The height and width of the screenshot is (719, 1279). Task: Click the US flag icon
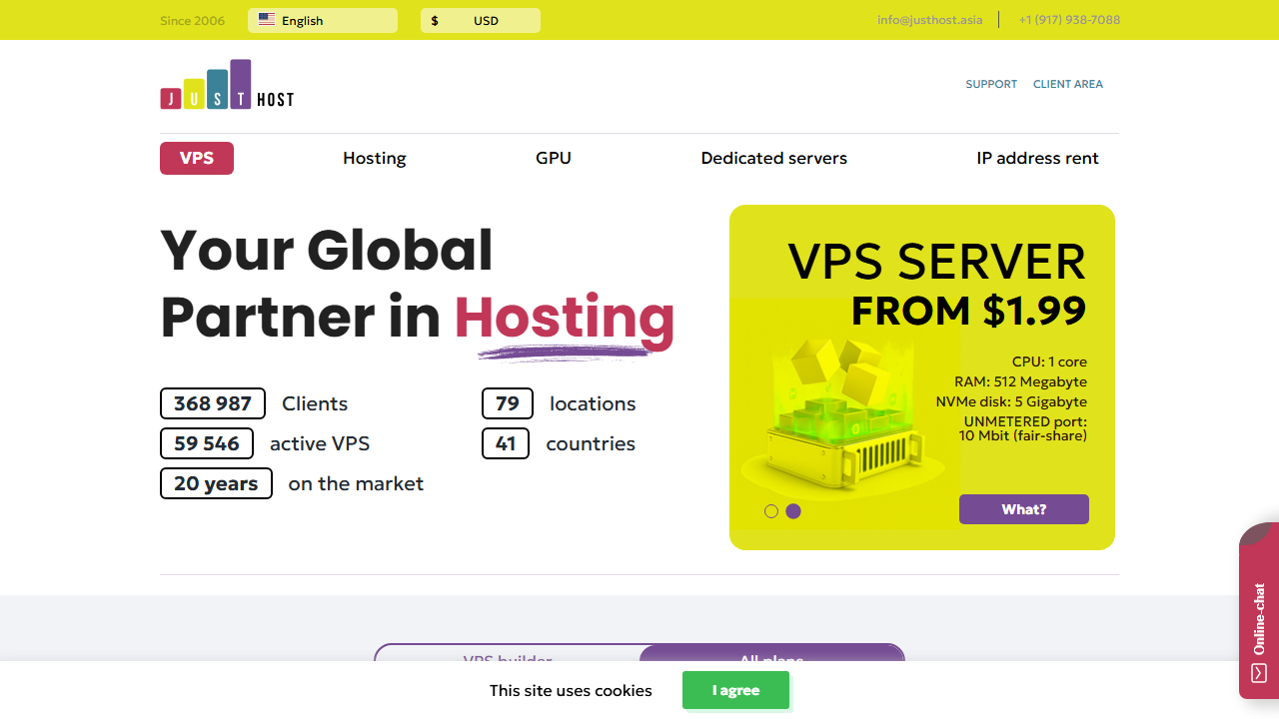pos(267,20)
